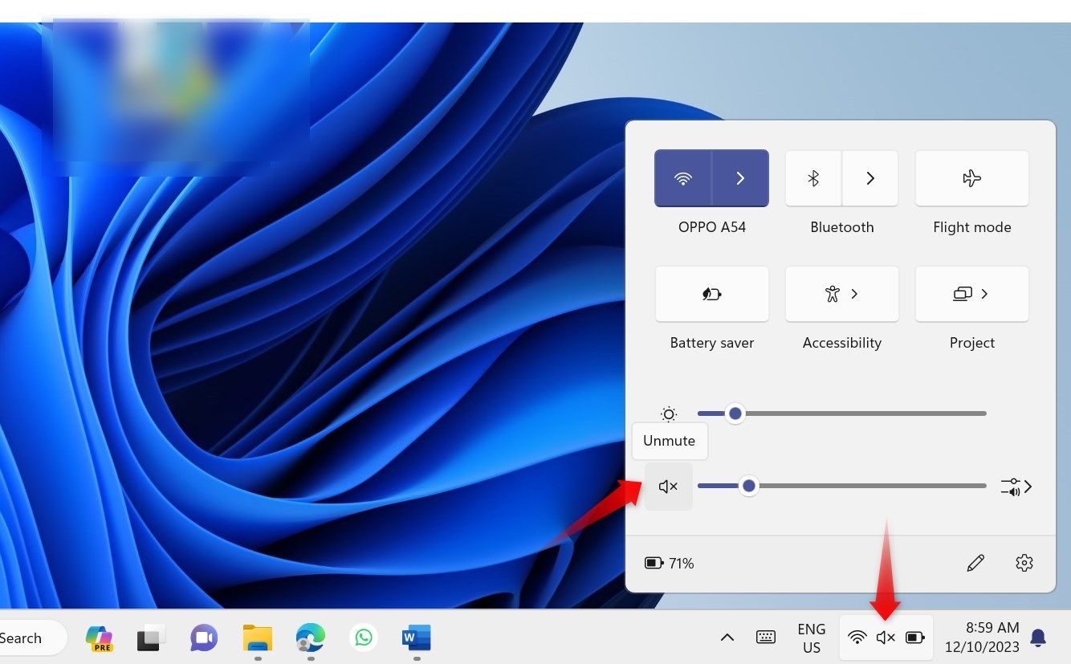The width and height of the screenshot is (1071, 664).
Task: Select the Battery saver icon
Action: click(x=711, y=294)
